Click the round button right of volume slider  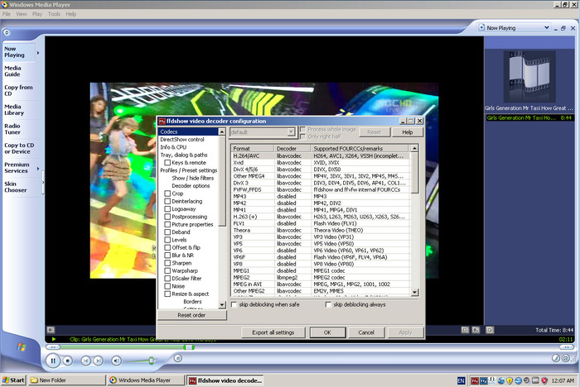click(x=178, y=358)
